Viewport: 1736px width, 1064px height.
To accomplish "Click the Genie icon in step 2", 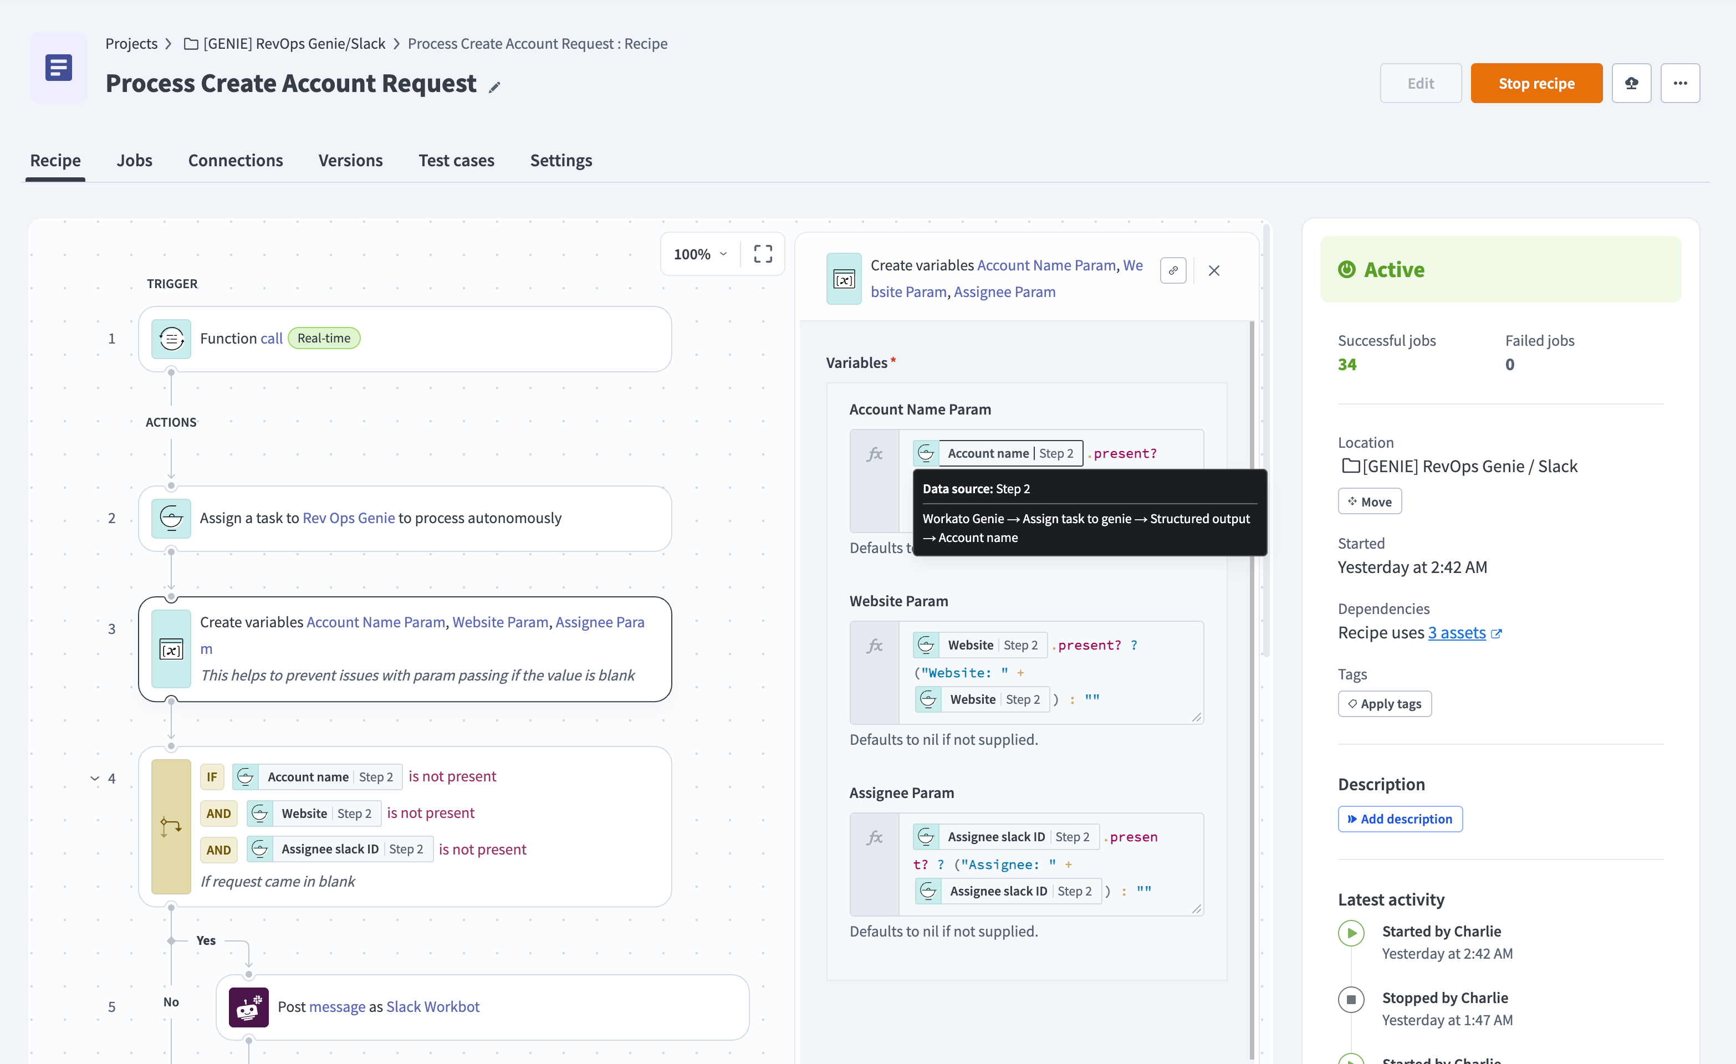I will click(171, 519).
